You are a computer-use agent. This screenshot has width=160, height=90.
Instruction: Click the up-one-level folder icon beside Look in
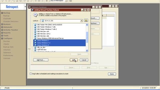click(86, 20)
